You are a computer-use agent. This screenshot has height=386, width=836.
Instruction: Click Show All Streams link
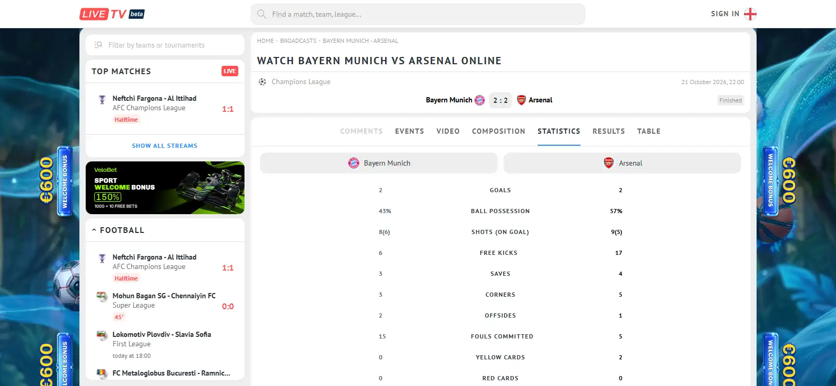coord(165,146)
